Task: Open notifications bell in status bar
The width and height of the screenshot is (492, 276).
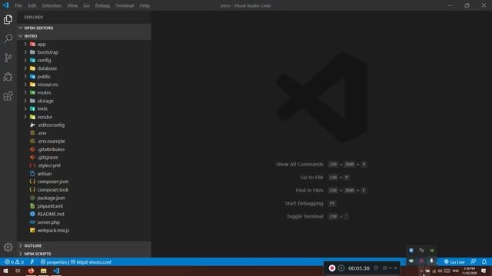Action: pos(484,262)
